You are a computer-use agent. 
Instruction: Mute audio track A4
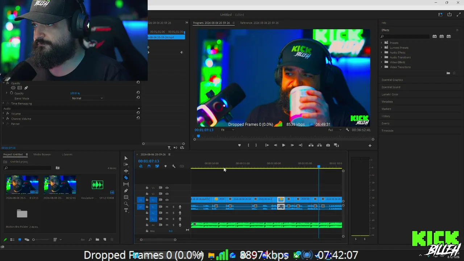click(167, 225)
